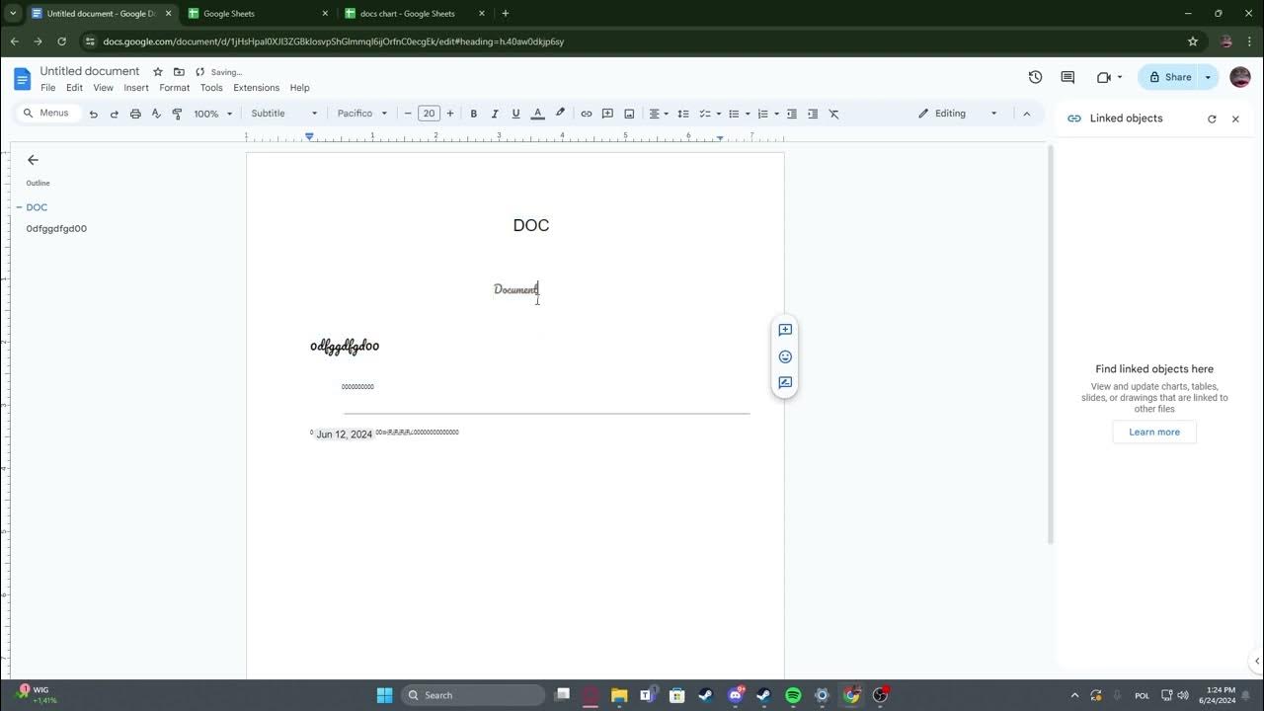Select DOC heading in outline

(x=37, y=207)
